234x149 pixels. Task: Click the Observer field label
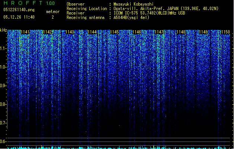pyautogui.click(x=76, y=4)
